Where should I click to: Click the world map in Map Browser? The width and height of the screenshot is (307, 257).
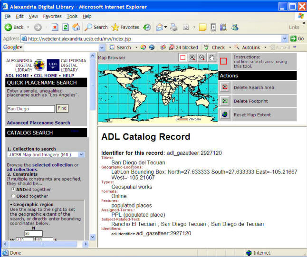coord(158,93)
